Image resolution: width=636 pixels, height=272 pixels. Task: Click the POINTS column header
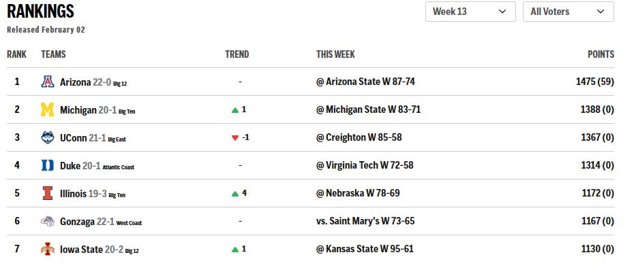[x=601, y=54]
